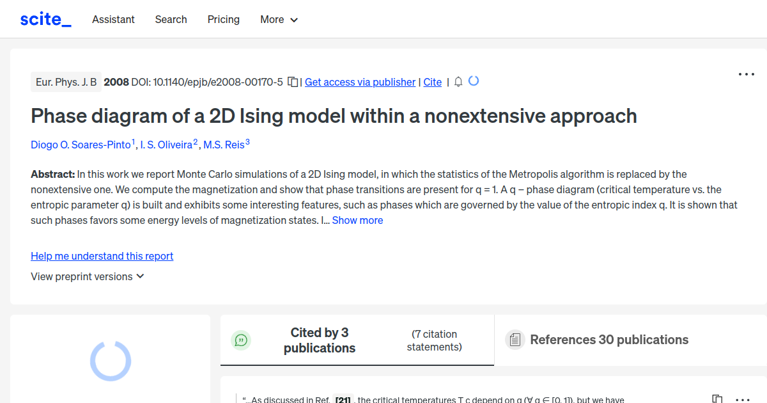Click the Eur. Phys. J. B journal badge
This screenshot has width=767, height=403.
66,82
